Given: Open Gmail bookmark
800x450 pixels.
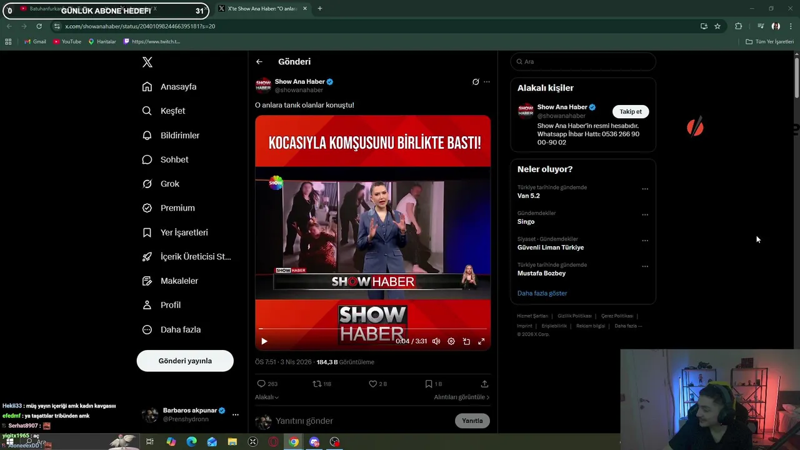Looking at the screenshot, I should click(x=35, y=42).
